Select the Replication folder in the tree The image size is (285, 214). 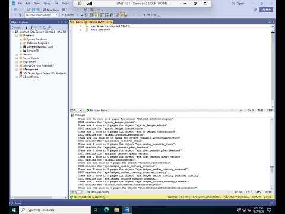point(30,62)
